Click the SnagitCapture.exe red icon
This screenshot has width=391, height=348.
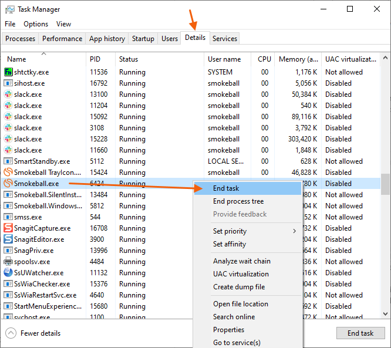8,228
